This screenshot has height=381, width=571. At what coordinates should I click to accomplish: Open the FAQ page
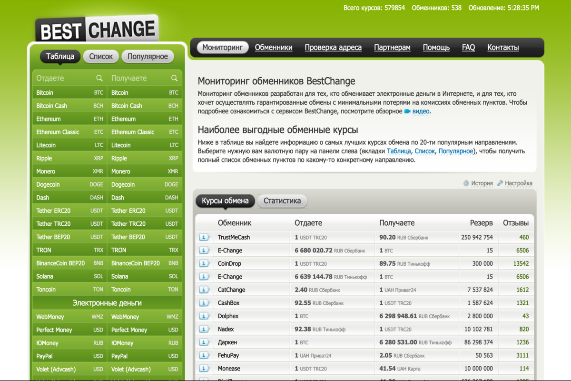point(468,48)
